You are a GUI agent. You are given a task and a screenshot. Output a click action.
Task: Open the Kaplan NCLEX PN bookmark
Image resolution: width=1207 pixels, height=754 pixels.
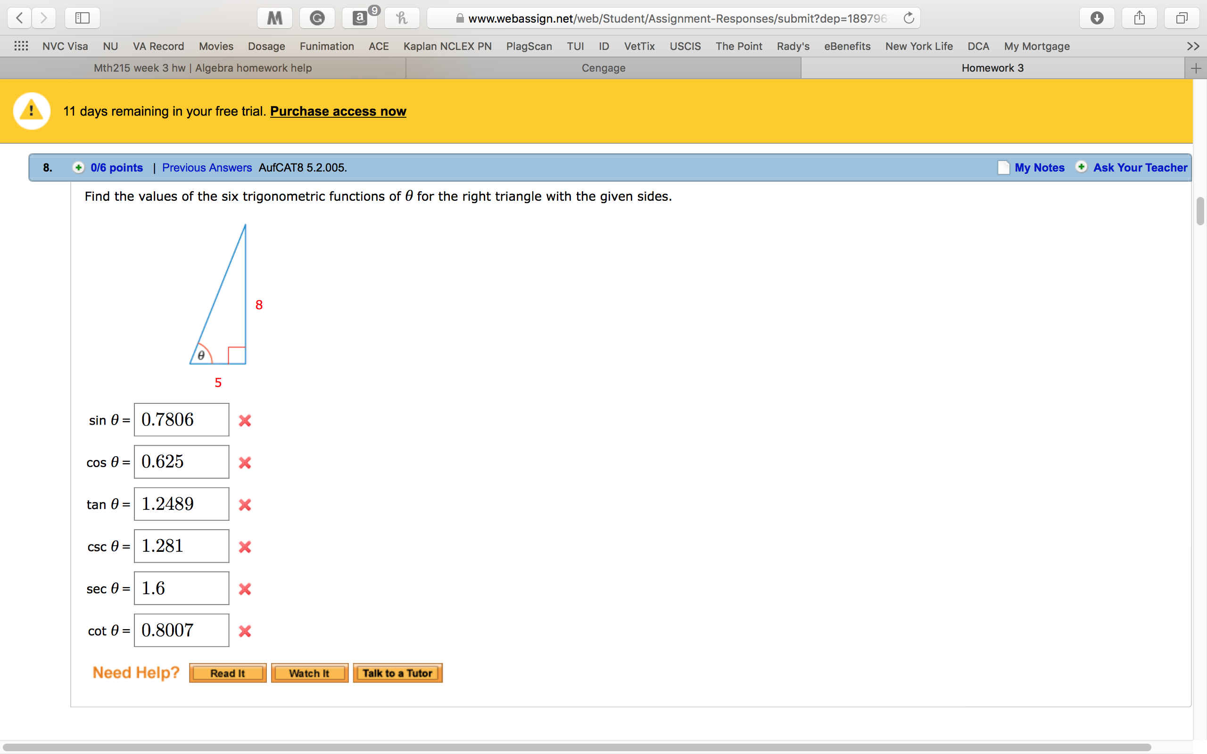coord(447,46)
